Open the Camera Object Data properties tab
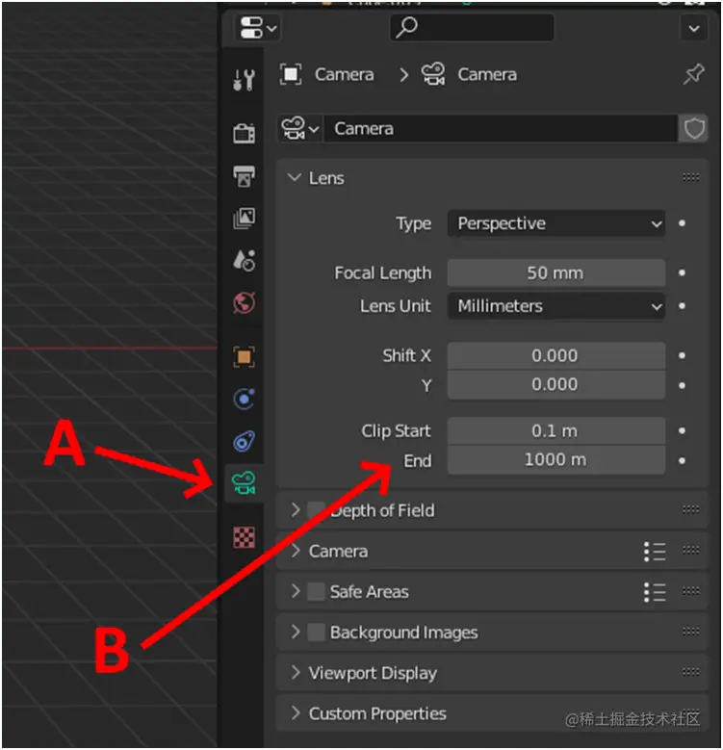This screenshot has width=723, height=750. click(244, 483)
